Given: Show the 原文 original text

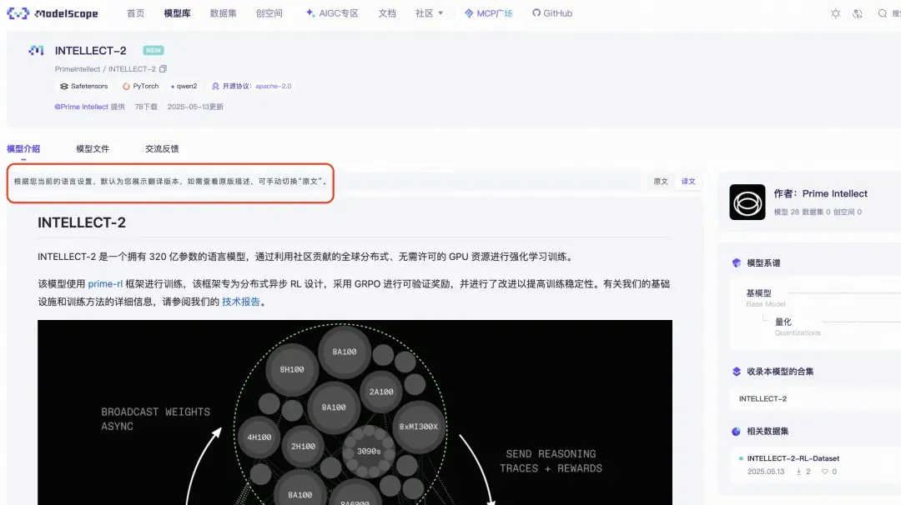Looking at the screenshot, I should tap(661, 182).
